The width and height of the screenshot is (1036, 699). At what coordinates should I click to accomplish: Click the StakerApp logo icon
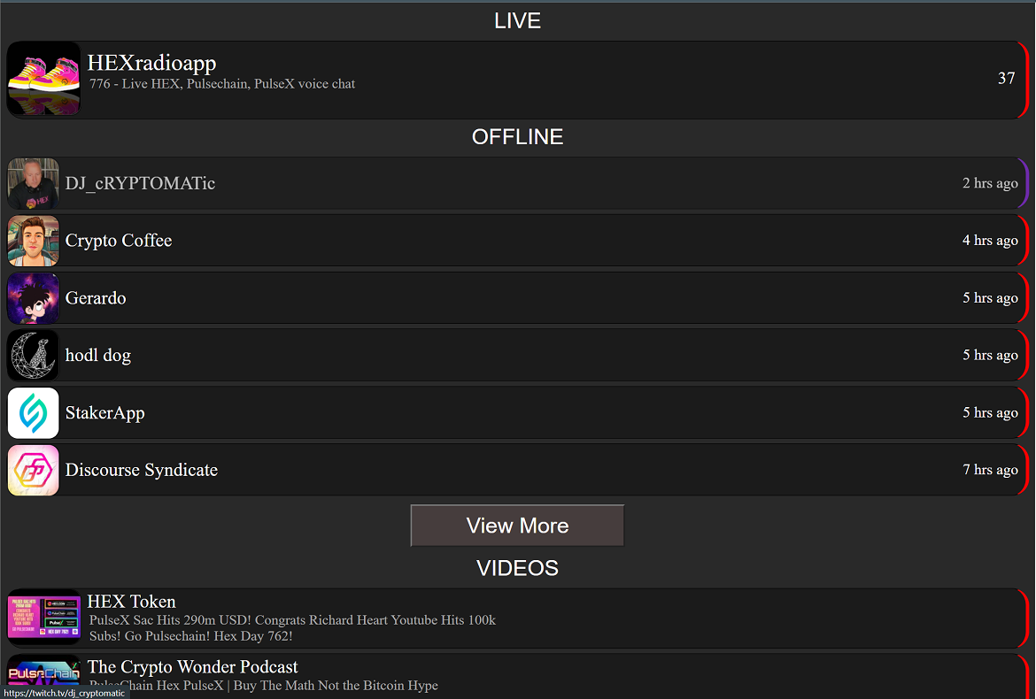[33, 413]
